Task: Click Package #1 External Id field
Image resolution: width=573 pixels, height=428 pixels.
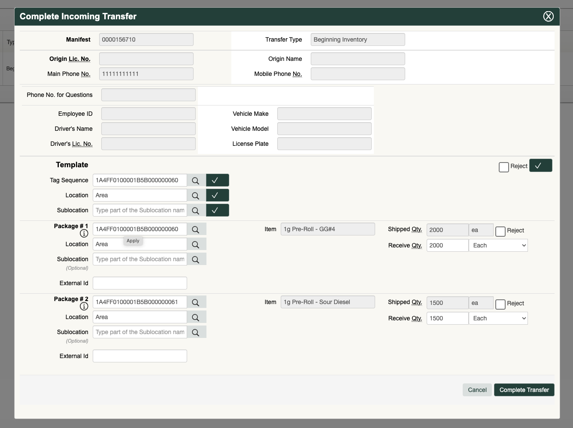Action: (140, 283)
